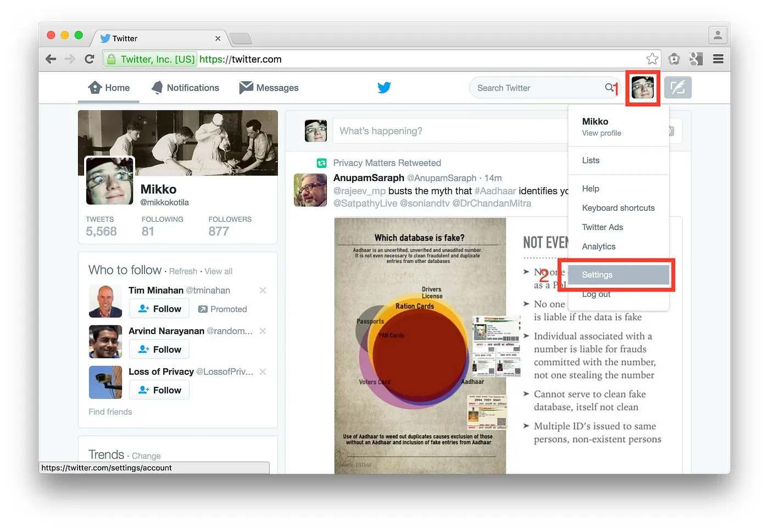Refresh the Who to follow list
The width and height of the screenshot is (769, 529).
pyautogui.click(x=183, y=272)
